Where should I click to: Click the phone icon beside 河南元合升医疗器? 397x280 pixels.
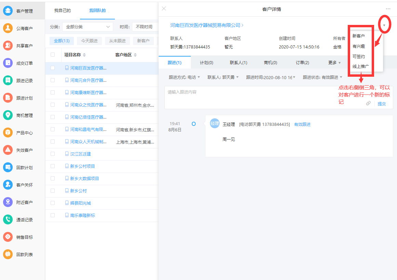pyautogui.click(x=67, y=80)
